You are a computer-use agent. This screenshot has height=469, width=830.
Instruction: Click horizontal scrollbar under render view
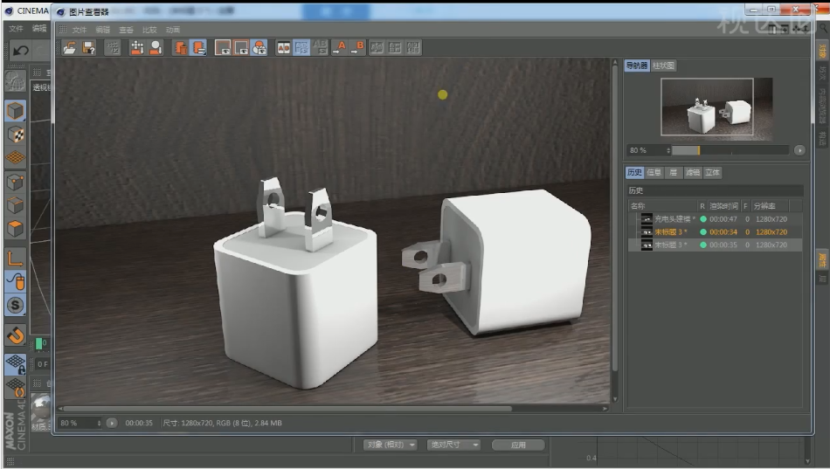point(287,409)
